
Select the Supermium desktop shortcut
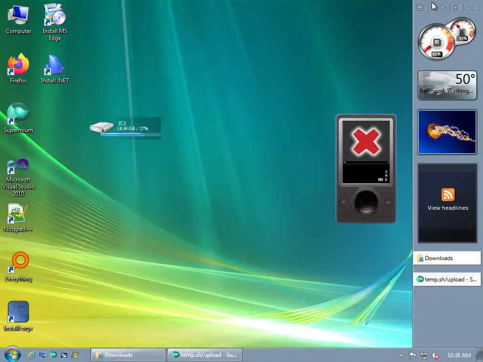18,118
